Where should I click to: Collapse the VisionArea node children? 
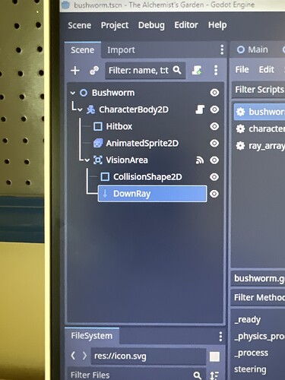[x=87, y=160]
